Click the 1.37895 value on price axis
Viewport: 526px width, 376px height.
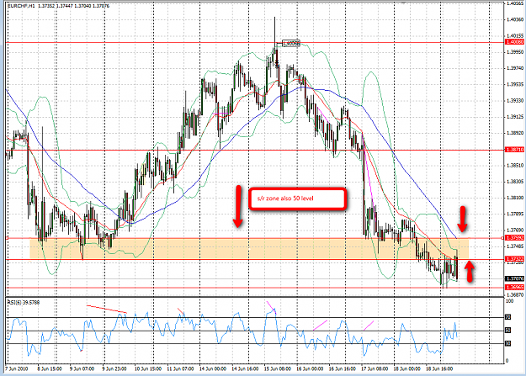pos(515,214)
